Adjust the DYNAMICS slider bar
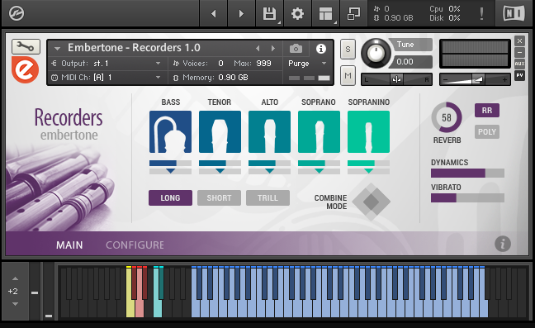Screen dimensions: 535x328 coord(467,173)
